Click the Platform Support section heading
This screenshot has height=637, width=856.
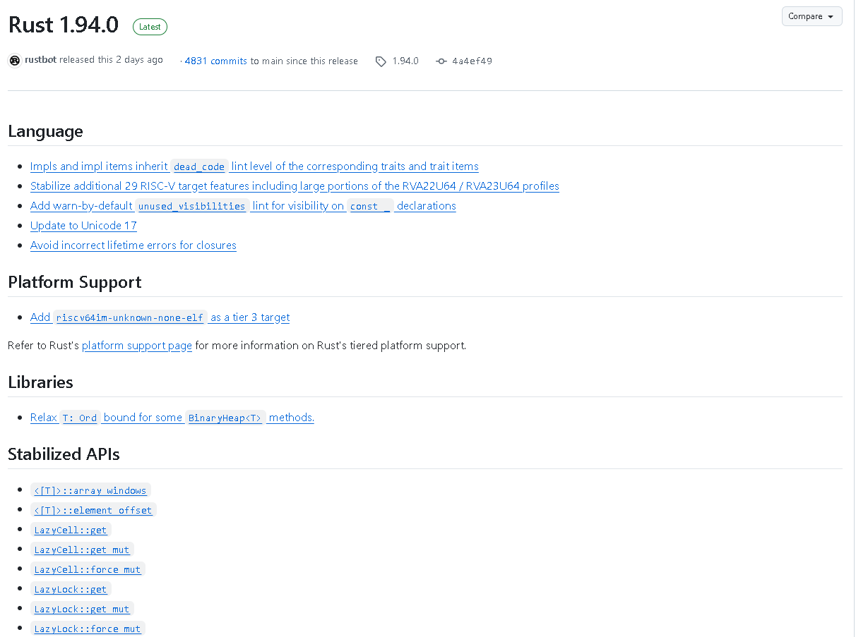point(75,282)
